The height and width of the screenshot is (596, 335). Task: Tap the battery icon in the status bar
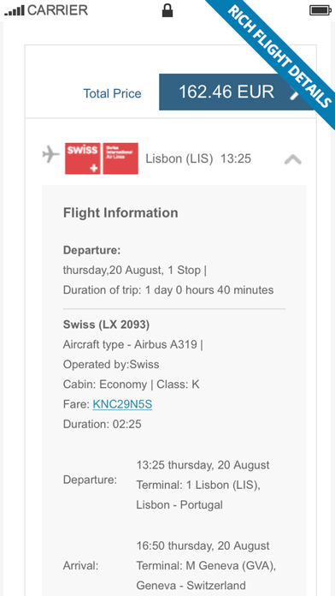pyautogui.click(x=320, y=10)
